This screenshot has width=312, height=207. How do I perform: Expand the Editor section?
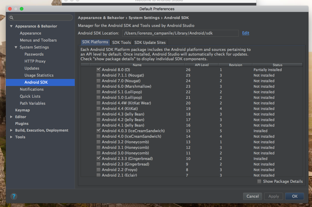(x=11, y=117)
